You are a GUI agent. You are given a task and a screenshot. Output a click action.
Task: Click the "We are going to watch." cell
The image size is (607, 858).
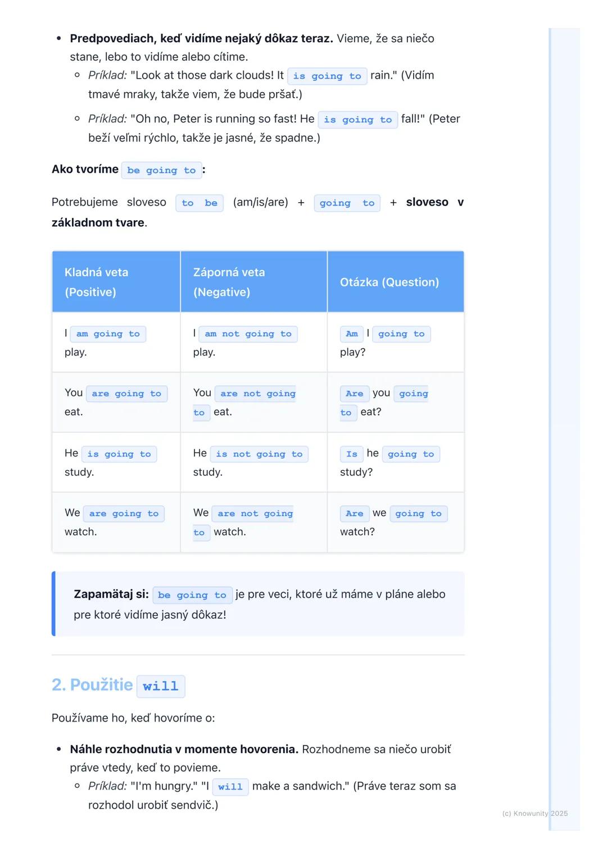(116, 522)
